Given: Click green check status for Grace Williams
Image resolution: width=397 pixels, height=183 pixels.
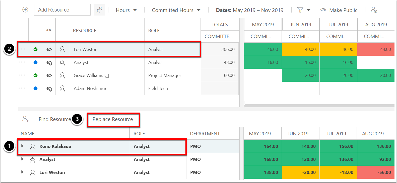Looking at the screenshot, I should (35, 75).
